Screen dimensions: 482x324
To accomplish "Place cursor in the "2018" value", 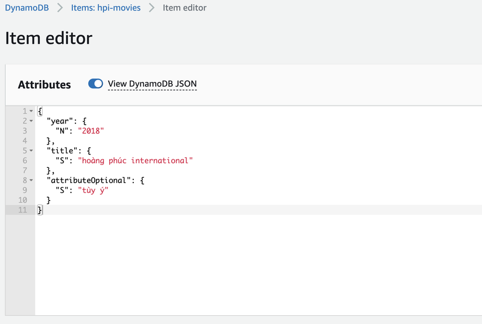I will [91, 131].
